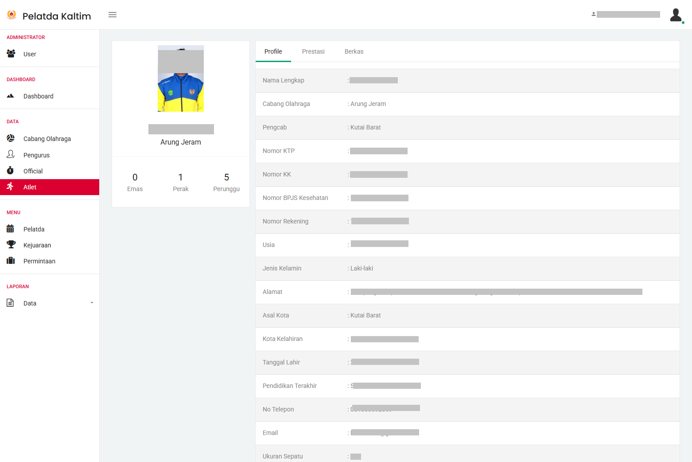Switch to the Berkas tab
The width and height of the screenshot is (692, 462).
tap(354, 51)
